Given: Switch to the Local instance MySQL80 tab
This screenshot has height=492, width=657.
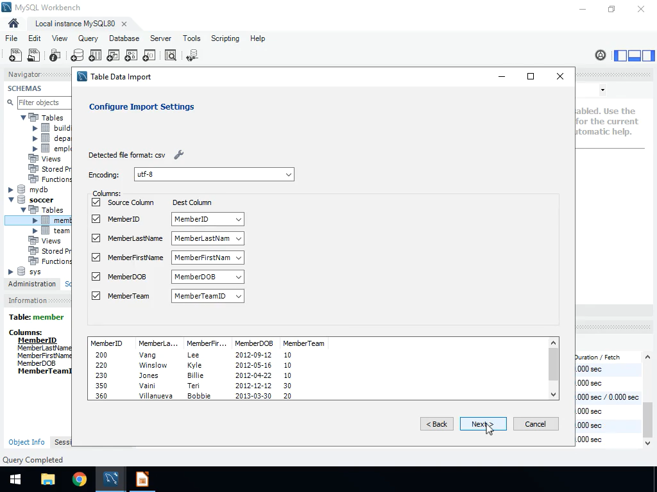Looking at the screenshot, I should click(x=75, y=24).
